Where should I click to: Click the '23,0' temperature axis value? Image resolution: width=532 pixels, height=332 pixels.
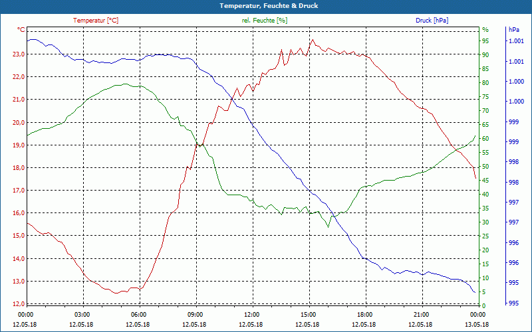coord(19,54)
